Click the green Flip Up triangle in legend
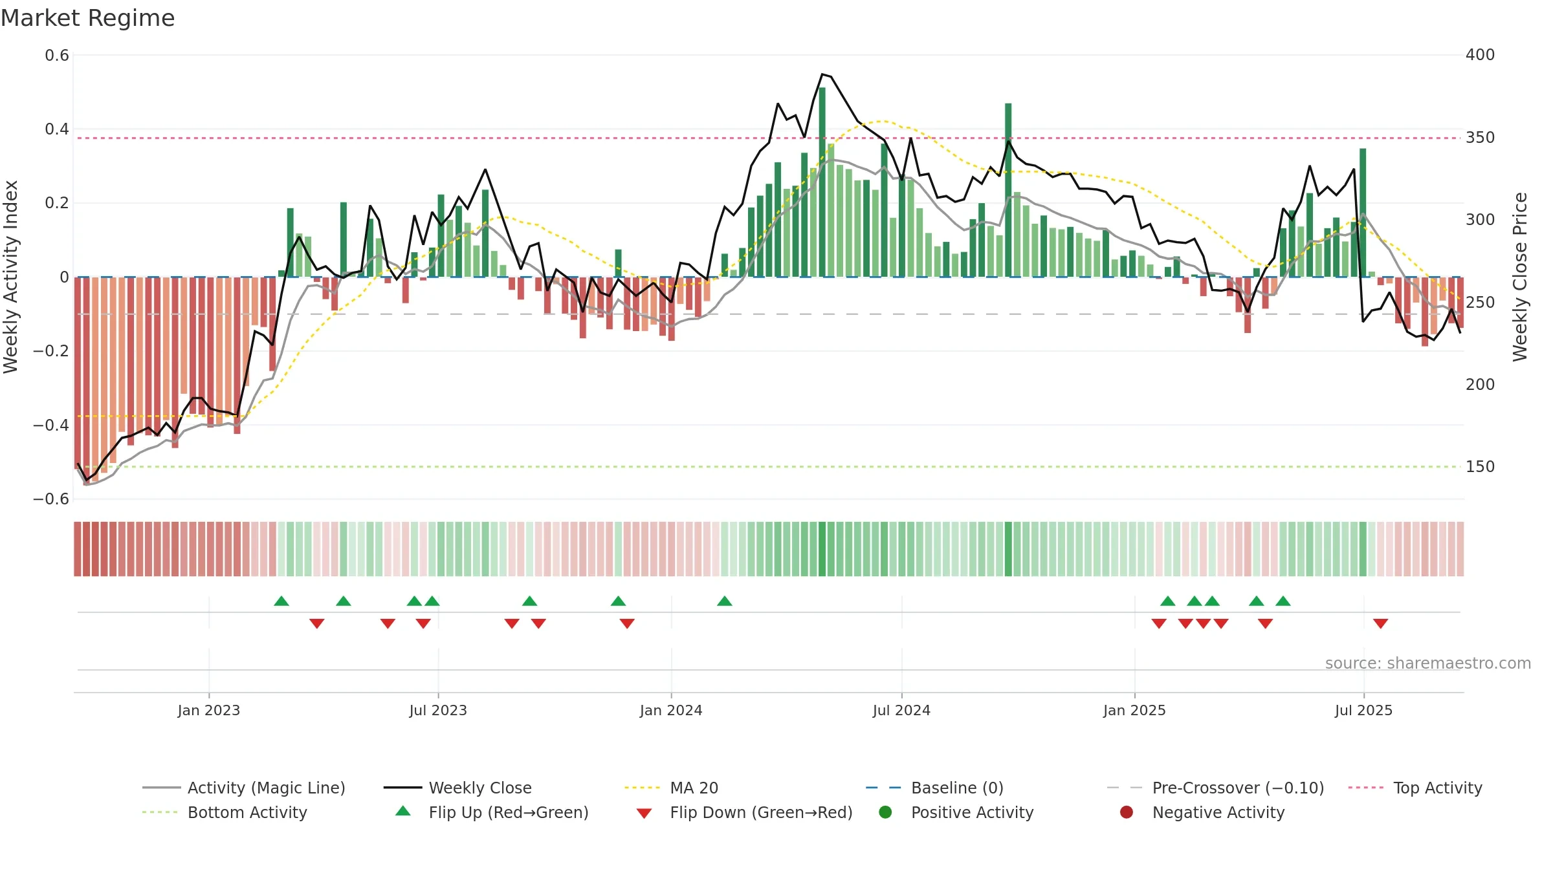1553x873 pixels. [x=403, y=811]
